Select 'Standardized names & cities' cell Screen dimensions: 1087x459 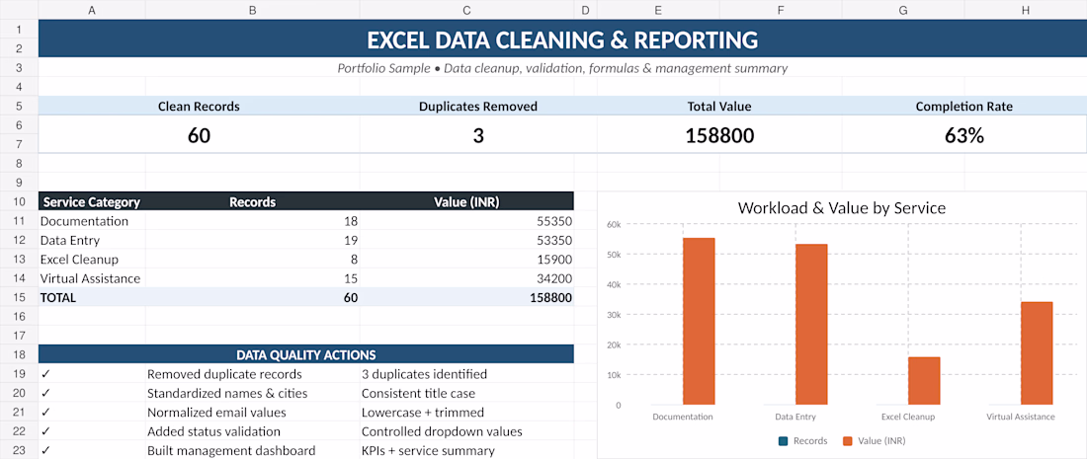(252, 393)
